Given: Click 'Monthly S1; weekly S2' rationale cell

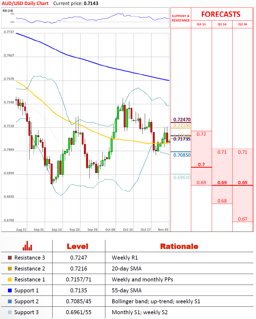Looking at the screenshot, I should [139, 313].
